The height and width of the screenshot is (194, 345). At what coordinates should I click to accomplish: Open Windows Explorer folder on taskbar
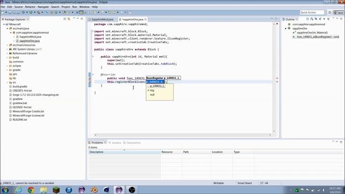tap(44, 190)
